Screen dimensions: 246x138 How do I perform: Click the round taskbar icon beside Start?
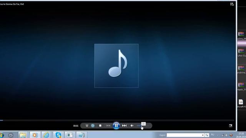coord(11,135)
